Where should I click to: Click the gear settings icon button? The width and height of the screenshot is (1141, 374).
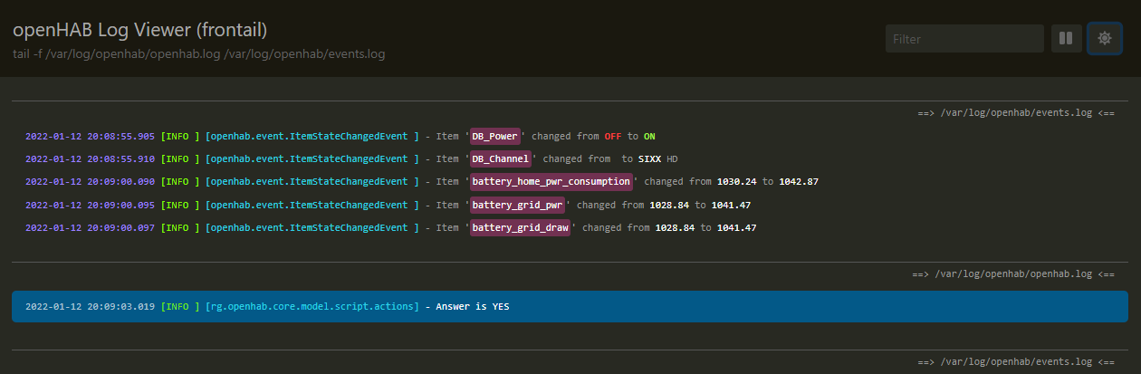coord(1104,39)
